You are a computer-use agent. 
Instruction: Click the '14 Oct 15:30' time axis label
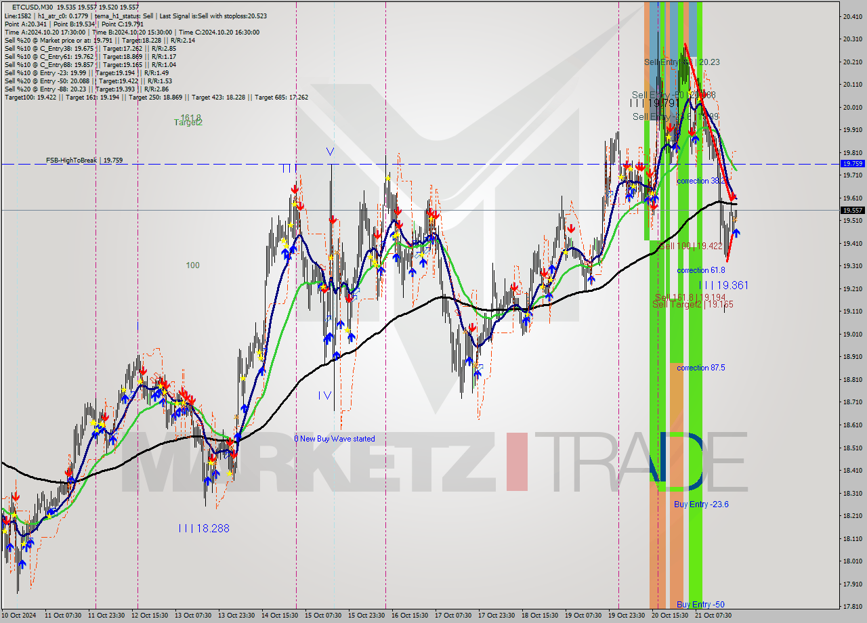(280, 616)
